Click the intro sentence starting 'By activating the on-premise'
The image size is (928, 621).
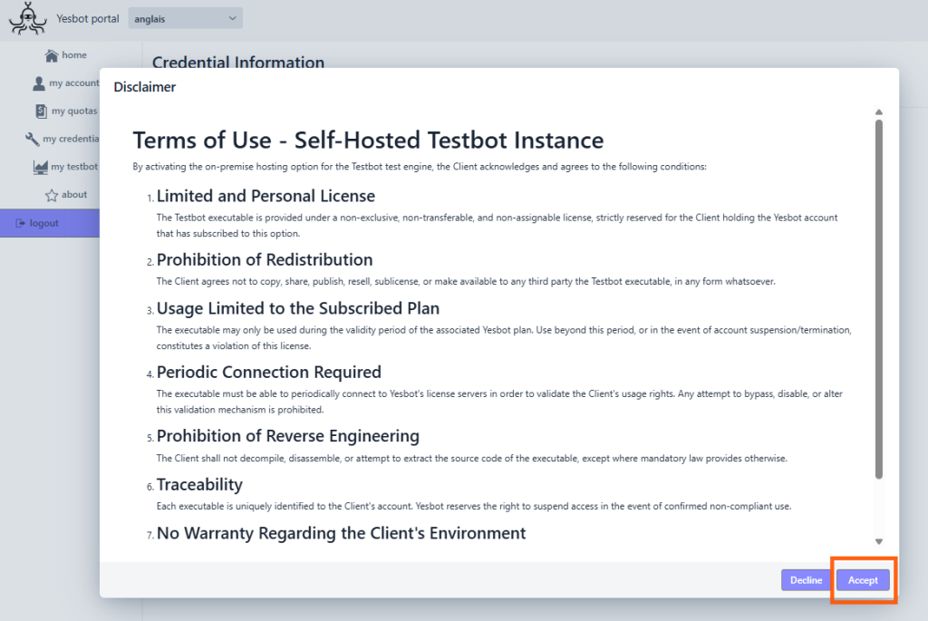420,167
